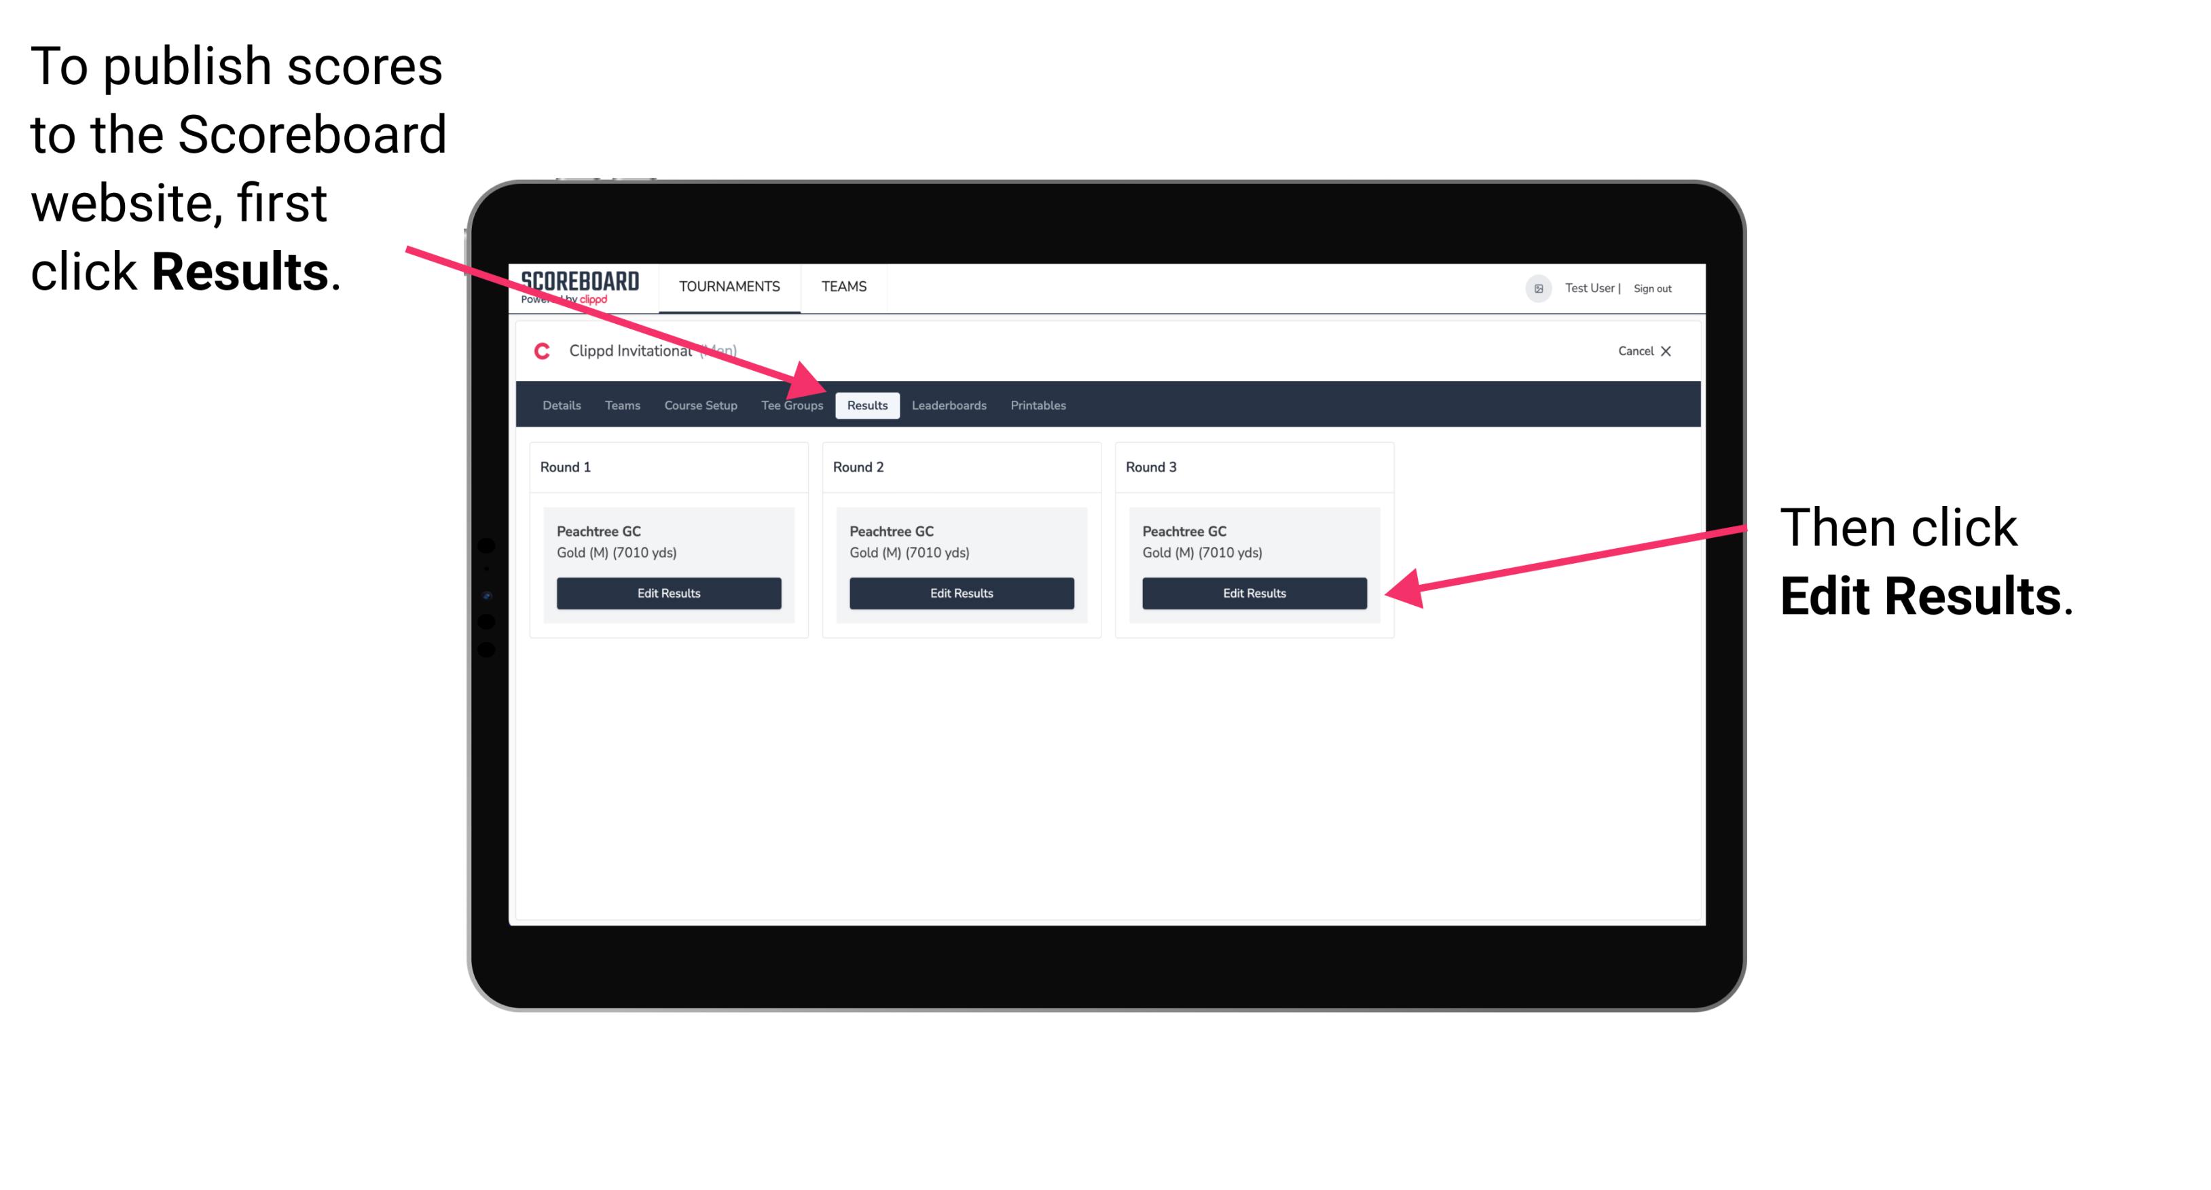2211x1190 pixels.
Task: Click the Tee Groups tab
Action: point(791,405)
